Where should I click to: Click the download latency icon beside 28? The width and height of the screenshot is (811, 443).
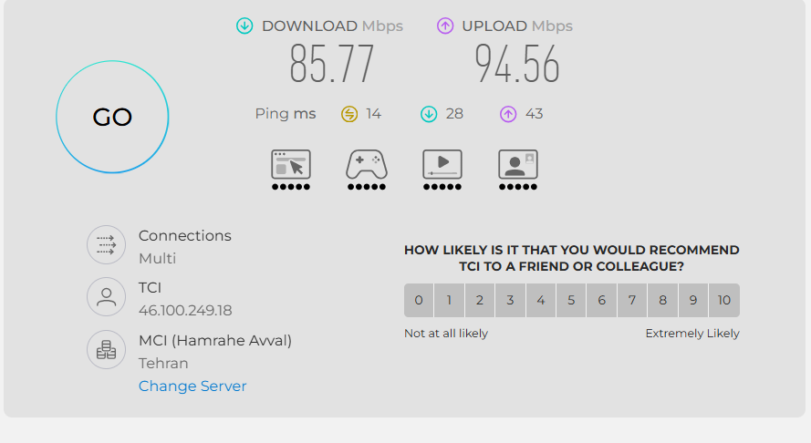pos(429,114)
